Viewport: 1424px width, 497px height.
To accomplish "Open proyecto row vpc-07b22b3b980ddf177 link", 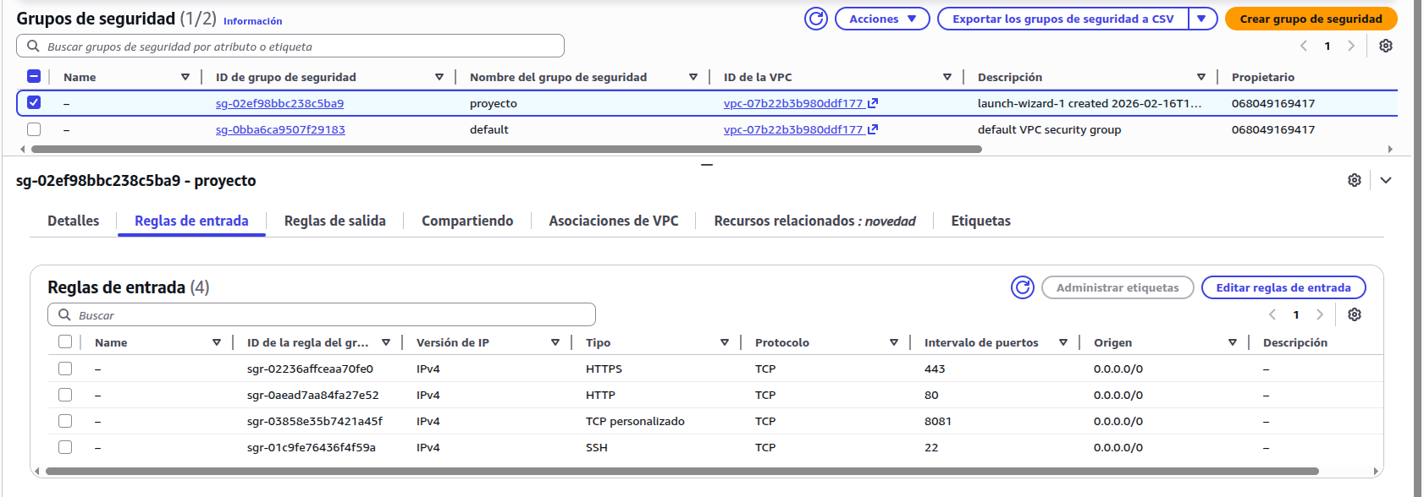I will (793, 103).
